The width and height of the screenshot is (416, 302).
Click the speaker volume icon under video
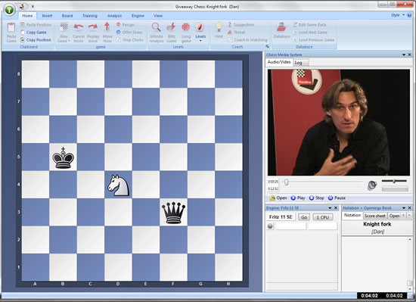coord(372,185)
